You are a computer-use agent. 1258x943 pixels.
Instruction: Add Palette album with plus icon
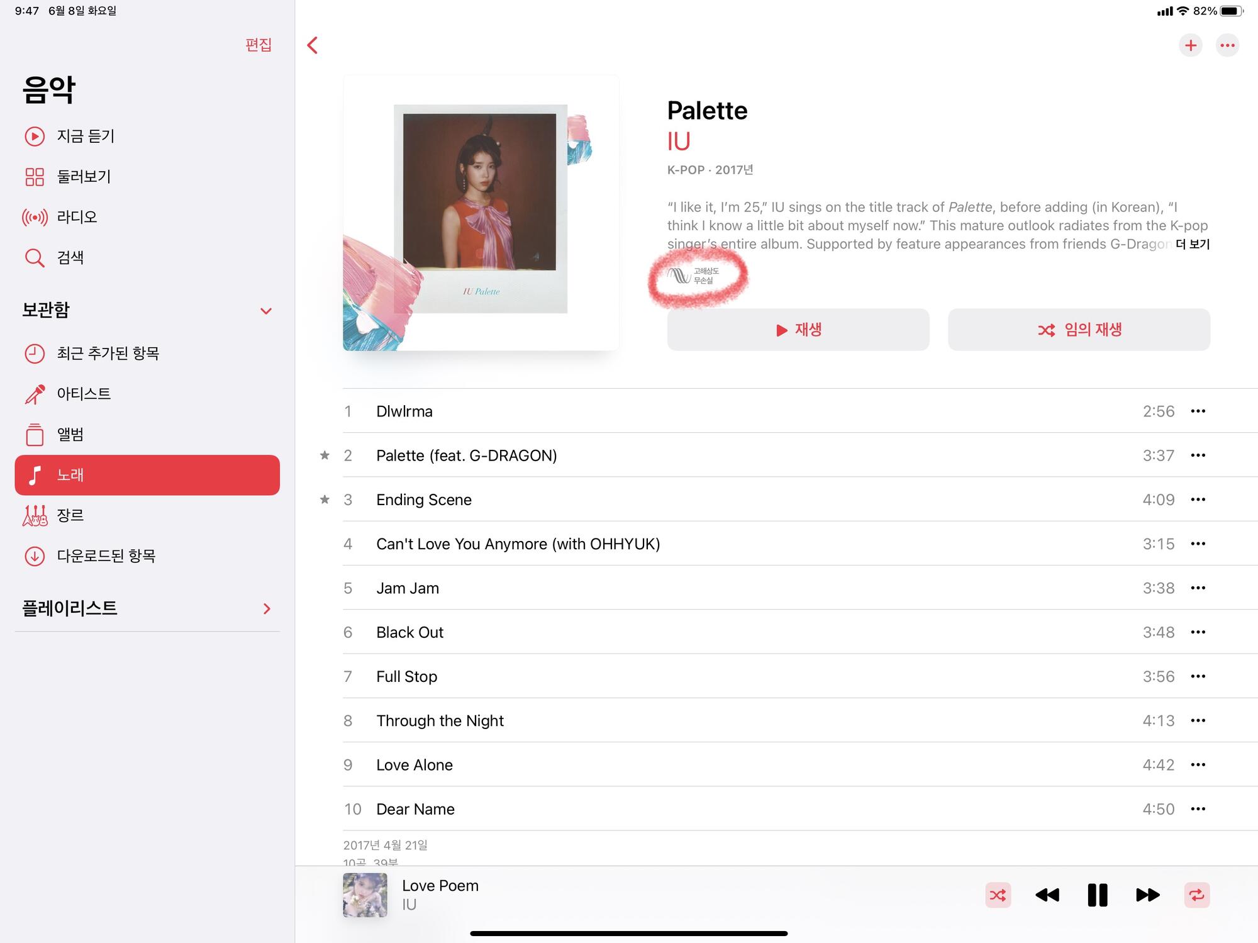(1190, 45)
